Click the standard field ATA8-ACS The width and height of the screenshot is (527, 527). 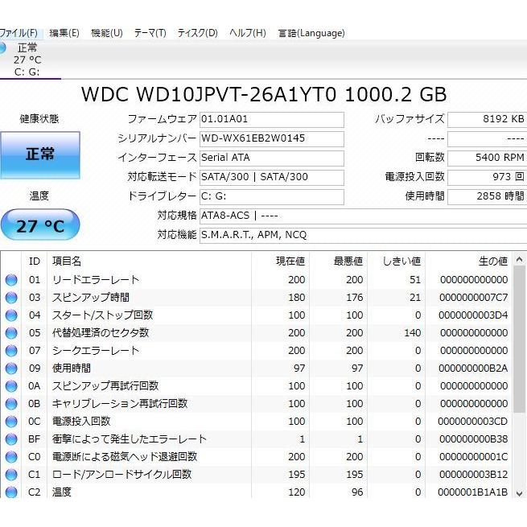[364, 216]
